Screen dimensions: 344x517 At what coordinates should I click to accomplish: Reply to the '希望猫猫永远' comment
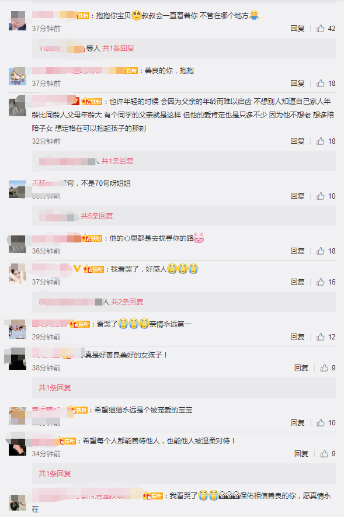tap(297, 423)
